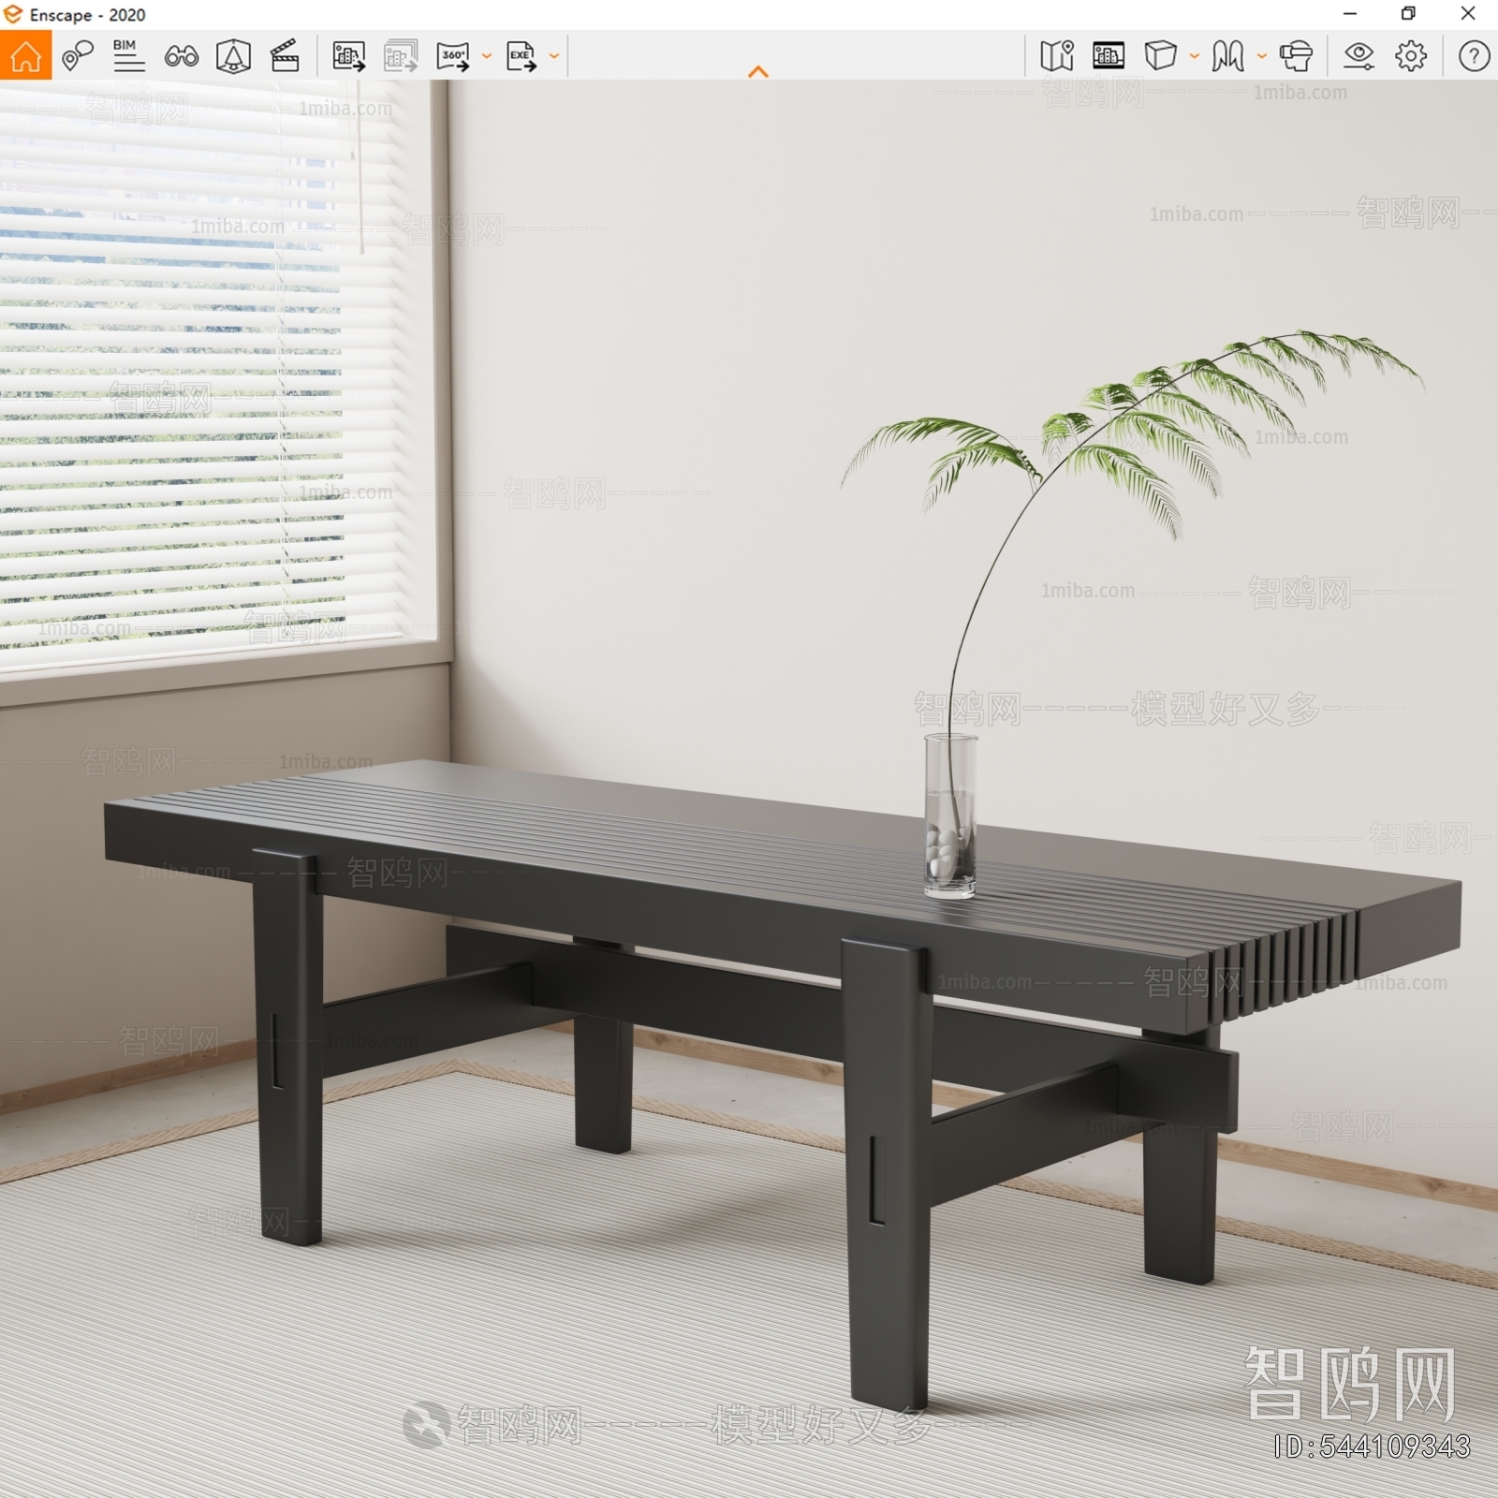The width and height of the screenshot is (1498, 1498).
Task: Click the projection mode cube icon
Action: click(x=1161, y=55)
